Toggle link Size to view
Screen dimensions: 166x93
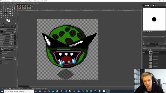15,35
